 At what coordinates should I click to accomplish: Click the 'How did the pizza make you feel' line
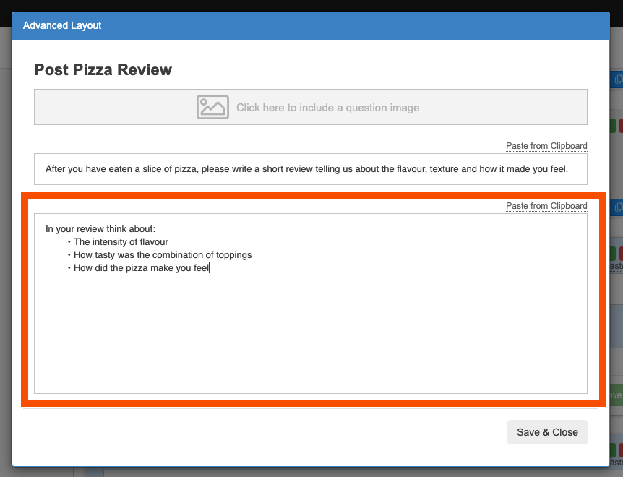[141, 268]
